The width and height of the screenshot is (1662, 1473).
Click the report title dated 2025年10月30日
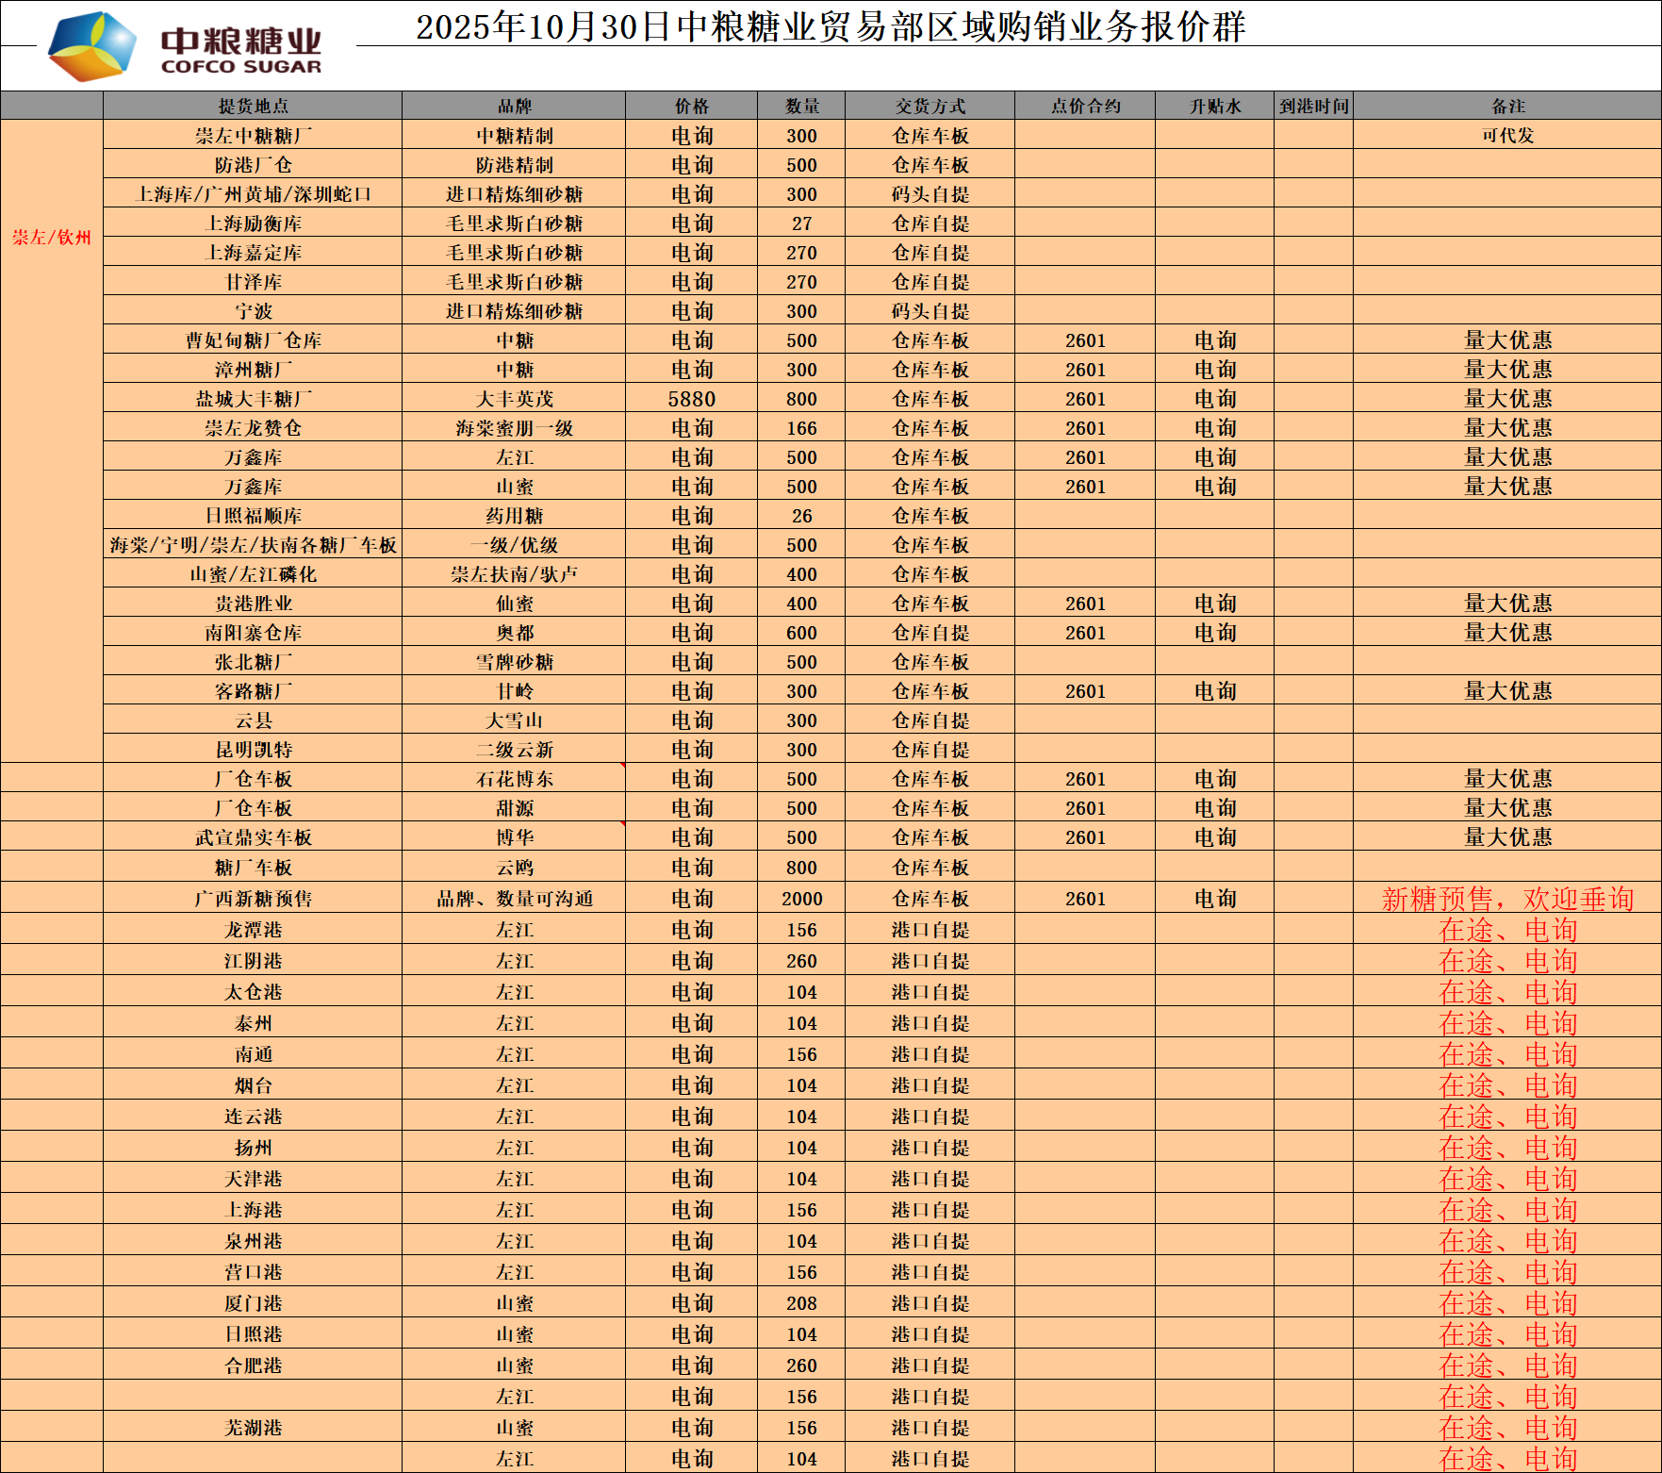point(830,26)
